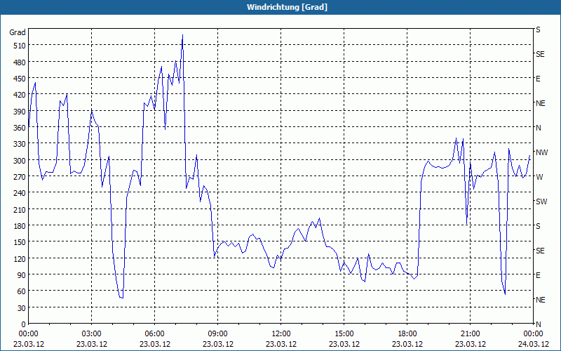
Task: Select the 21:00 time axis label
Action: click(x=470, y=333)
